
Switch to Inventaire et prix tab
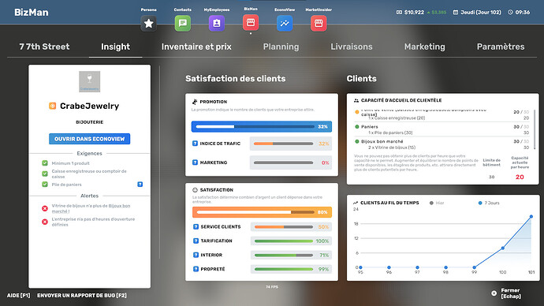(x=196, y=47)
